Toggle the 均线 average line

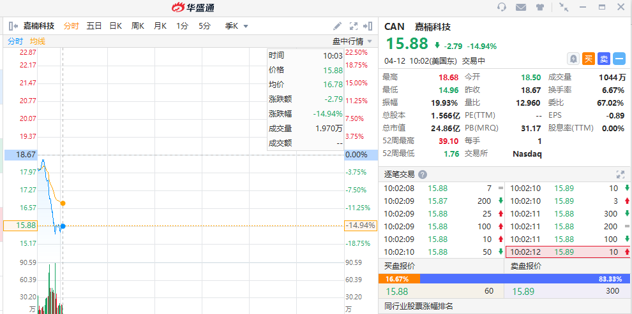[x=38, y=41]
